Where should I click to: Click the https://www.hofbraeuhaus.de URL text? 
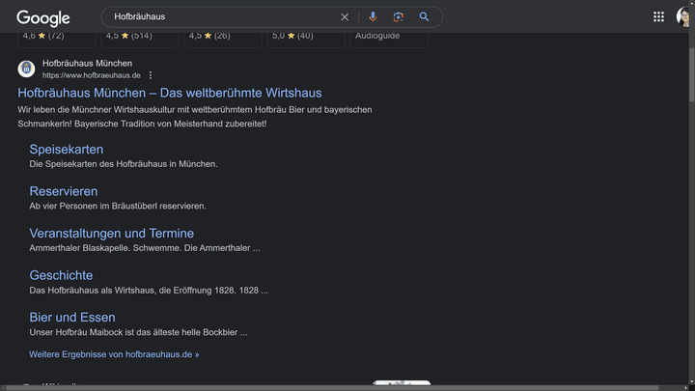click(92, 75)
